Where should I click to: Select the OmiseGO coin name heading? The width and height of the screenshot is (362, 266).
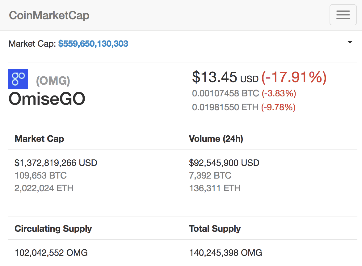tap(47, 99)
